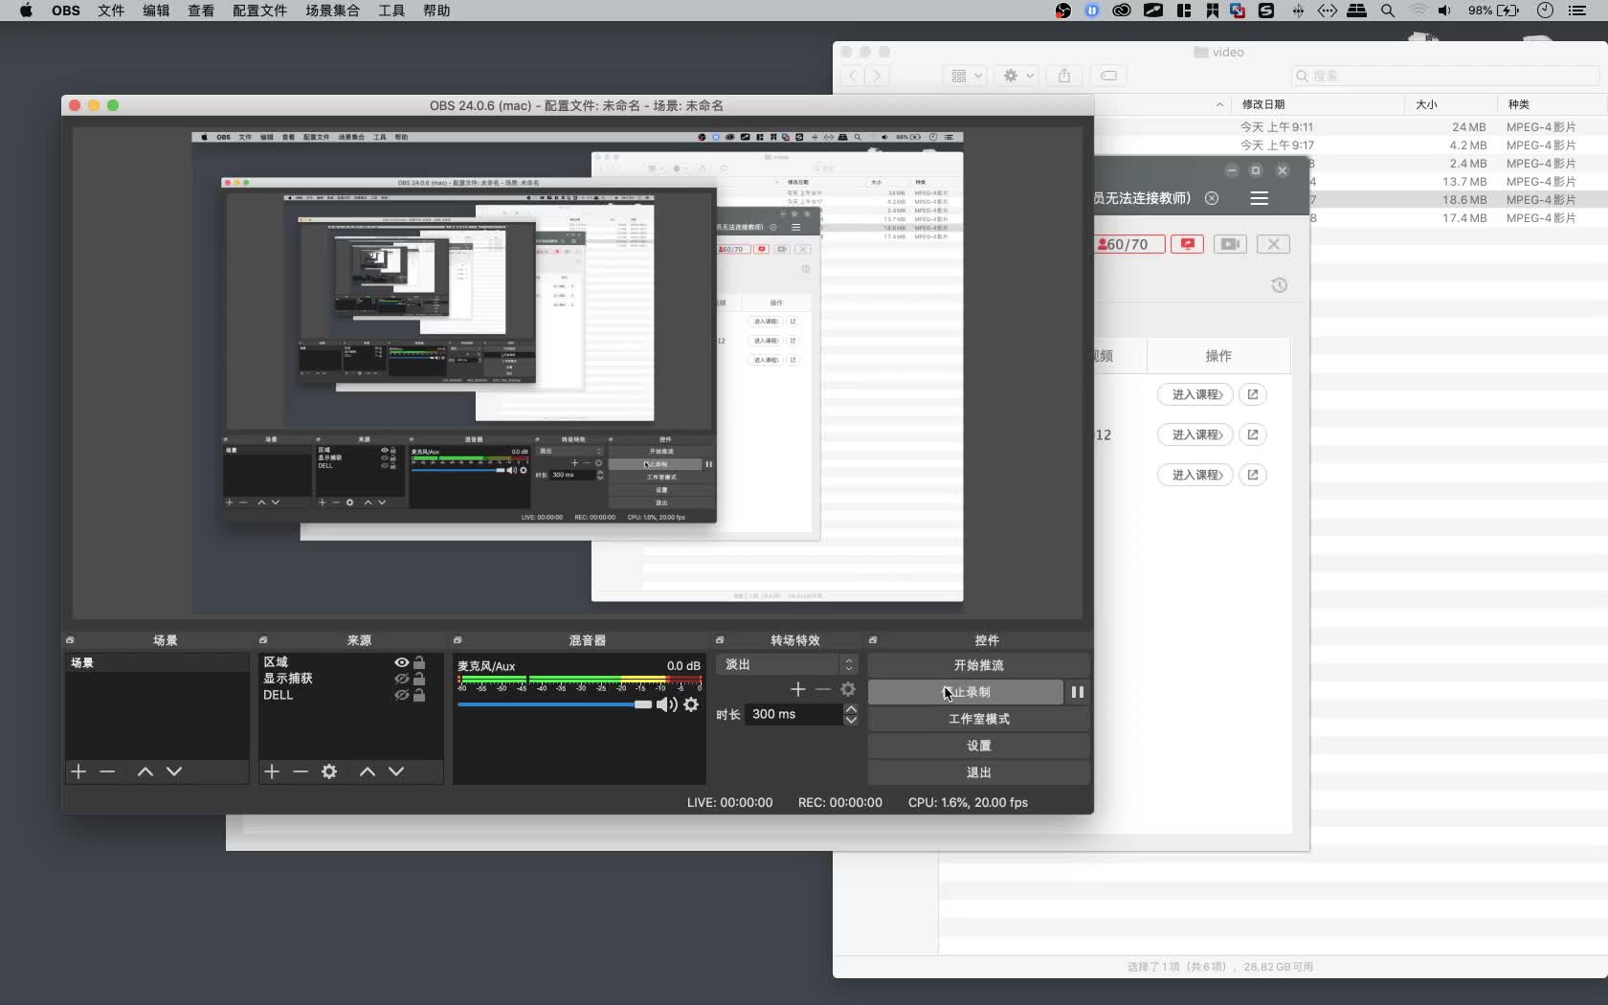Toggle visibility eye for 显示捕获 source
This screenshot has height=1005, width=1608.
[402, 679]
